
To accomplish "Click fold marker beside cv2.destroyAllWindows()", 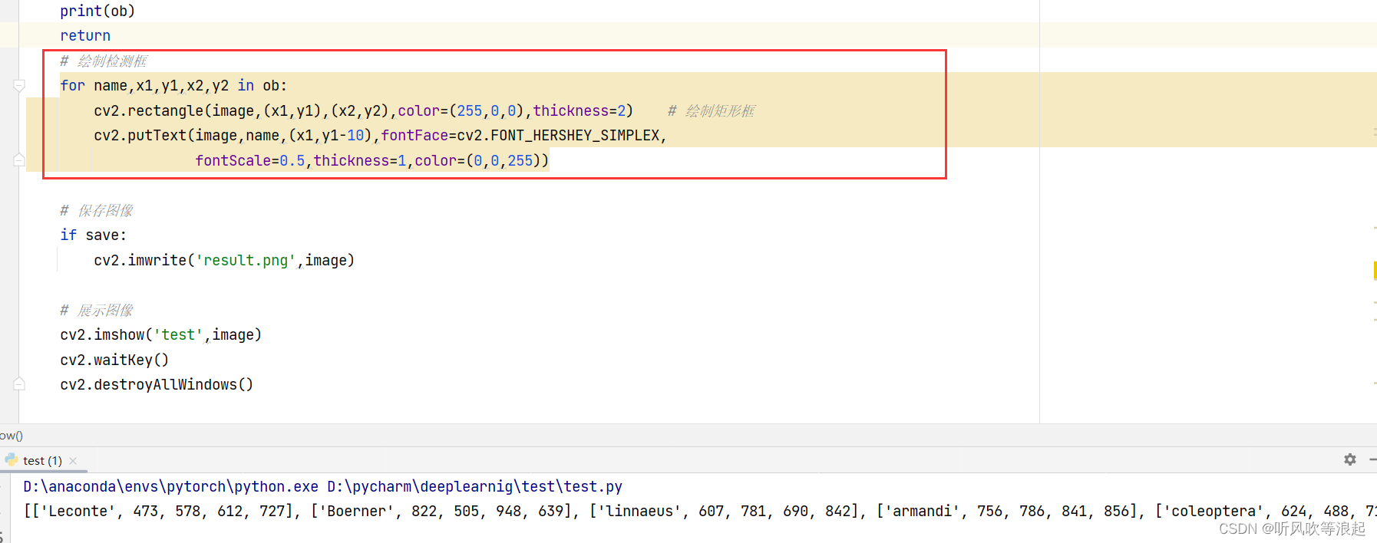I will coord(19,384).
